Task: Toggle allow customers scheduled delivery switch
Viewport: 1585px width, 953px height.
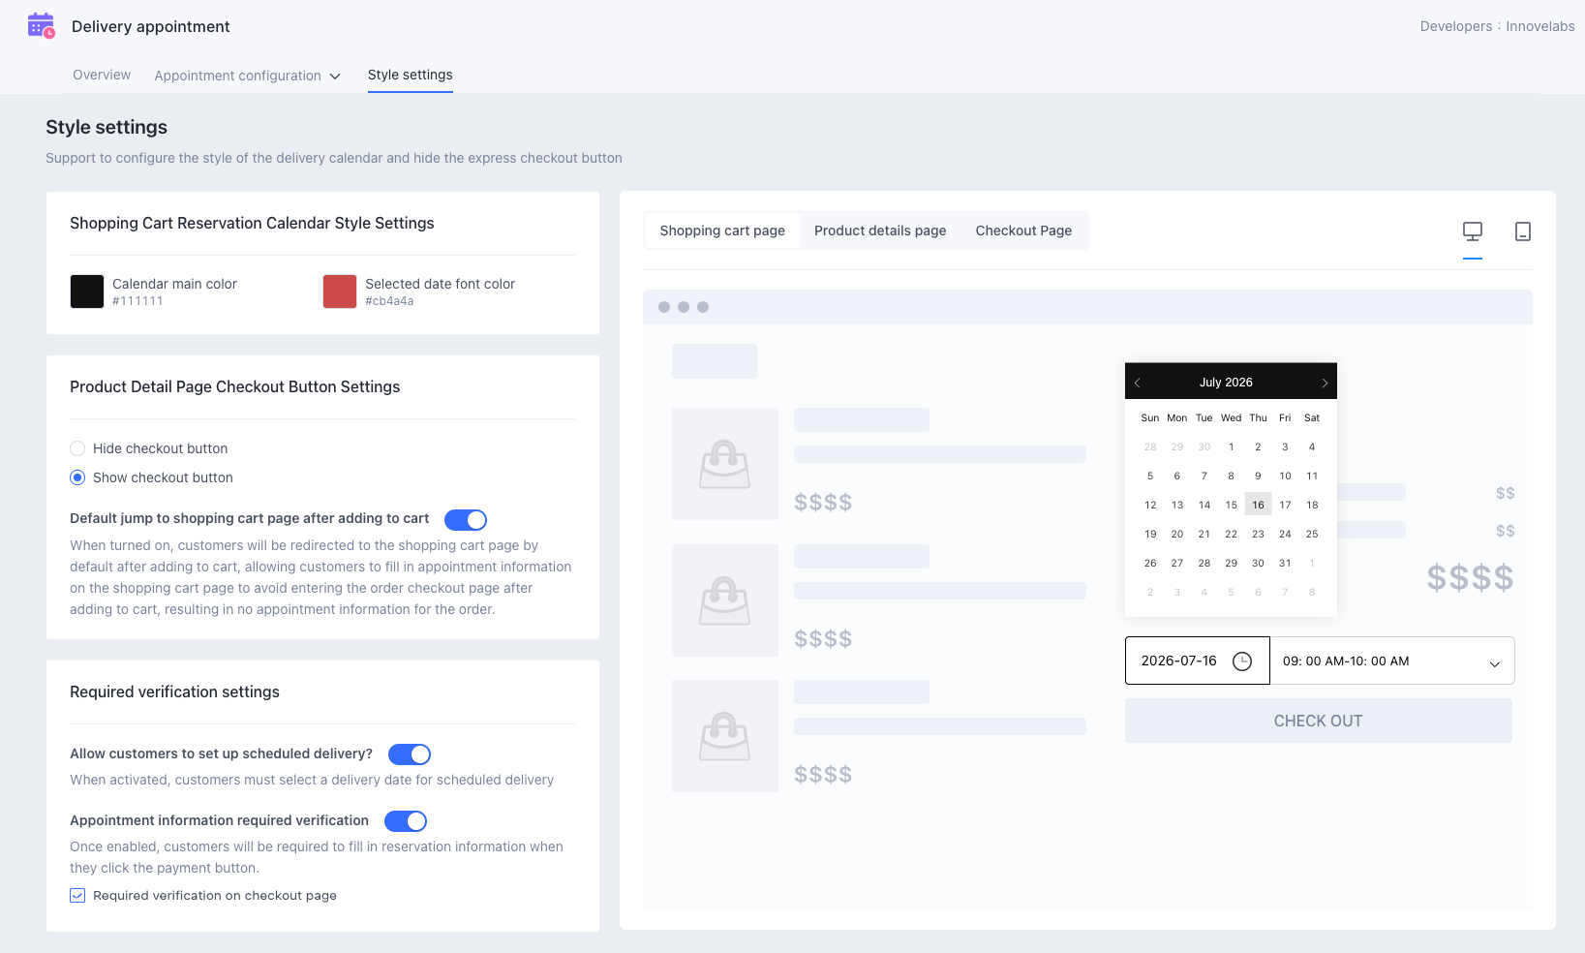Action: click(x=410, y=754)
